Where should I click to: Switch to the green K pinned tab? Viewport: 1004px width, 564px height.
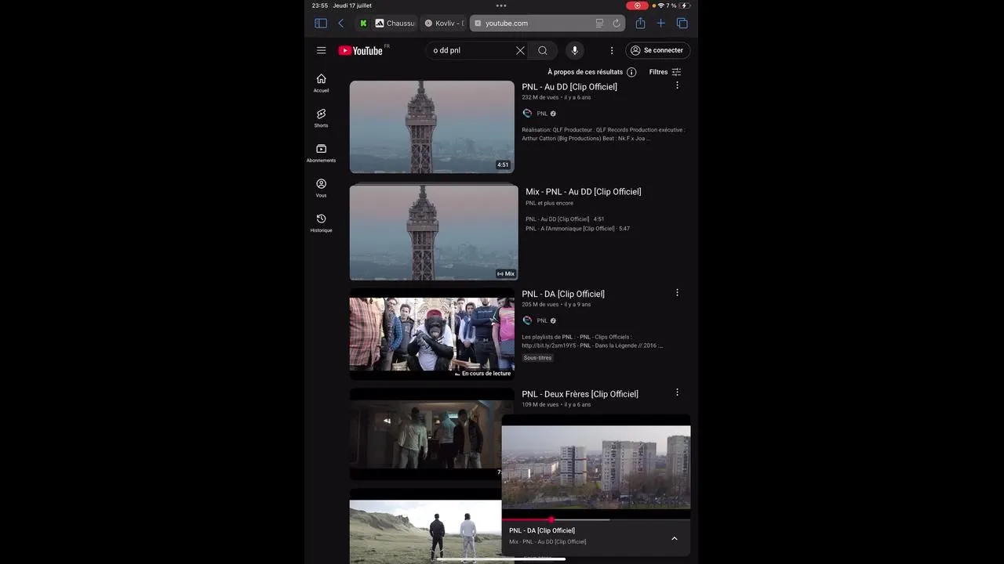click(x=363, y=23)
